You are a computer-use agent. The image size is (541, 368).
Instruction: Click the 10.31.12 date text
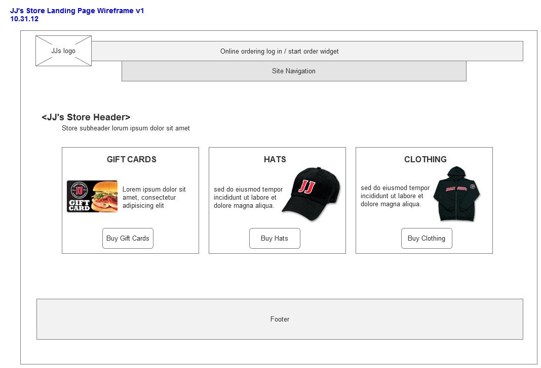(x=24, y=19)
